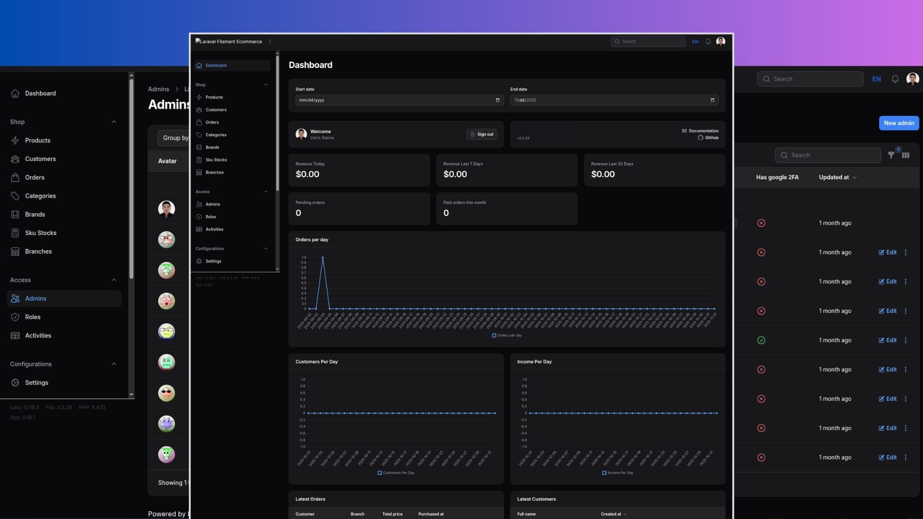Toggle Income Per Day chart legend
This screenshot has width=923, height=519.
pos(617,473)
